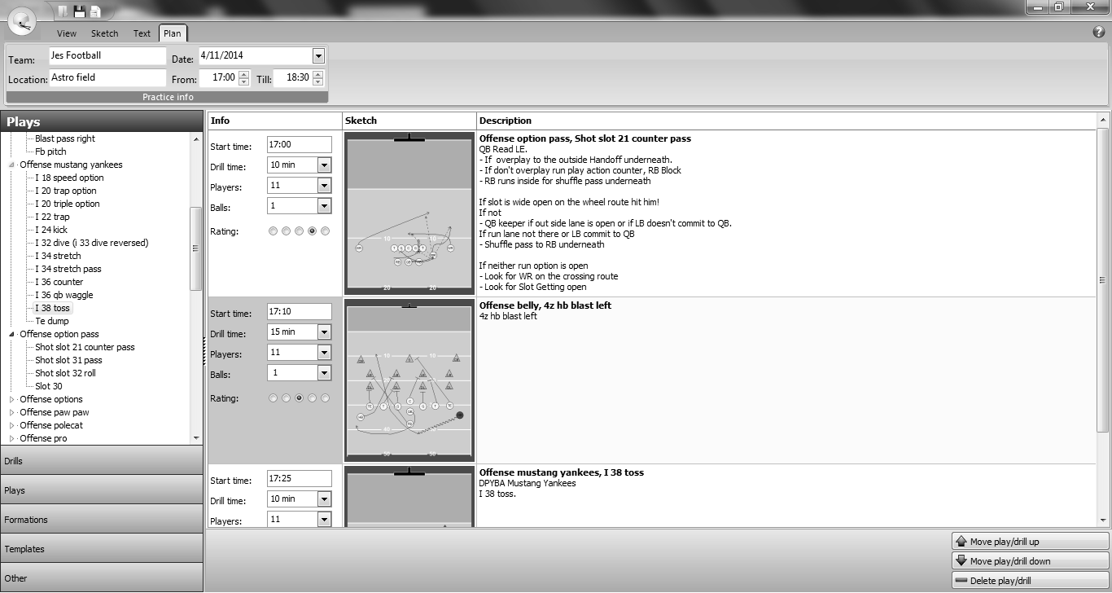The image size is (1112, 593).
Task: Open Drill time dropdown for 17:25 play
Action: tap(324, 499)
